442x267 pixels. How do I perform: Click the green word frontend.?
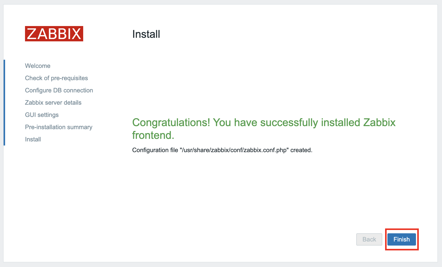tap(153, 135)
